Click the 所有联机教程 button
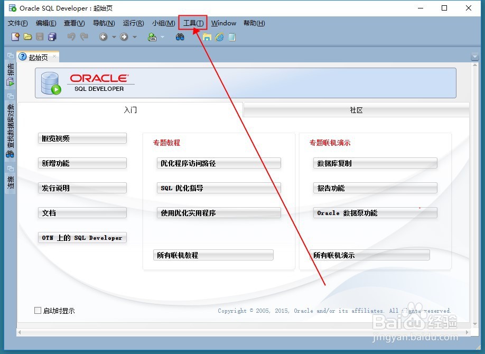The height and width of the screenshot is (354, 485). [213, 255]
